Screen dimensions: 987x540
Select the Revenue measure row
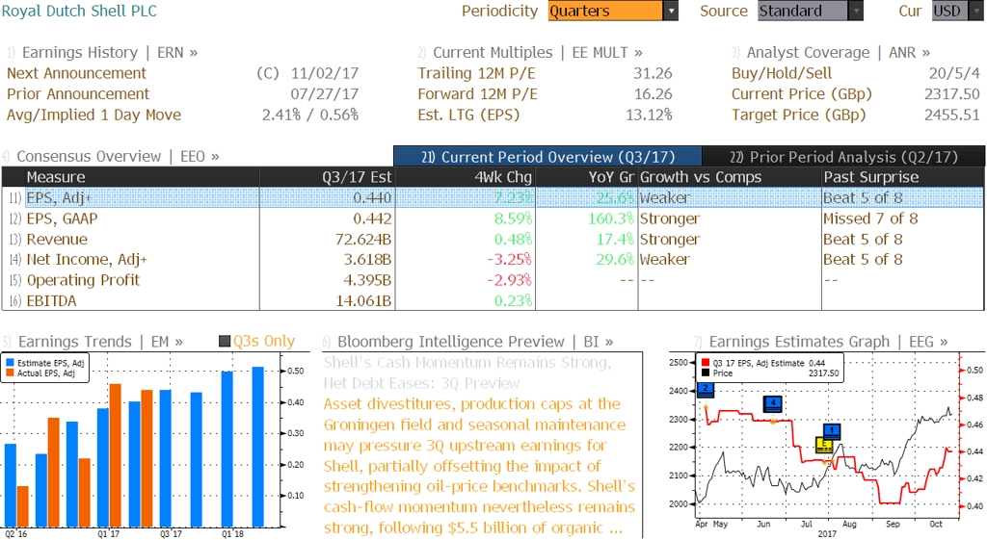coord(493,240)
